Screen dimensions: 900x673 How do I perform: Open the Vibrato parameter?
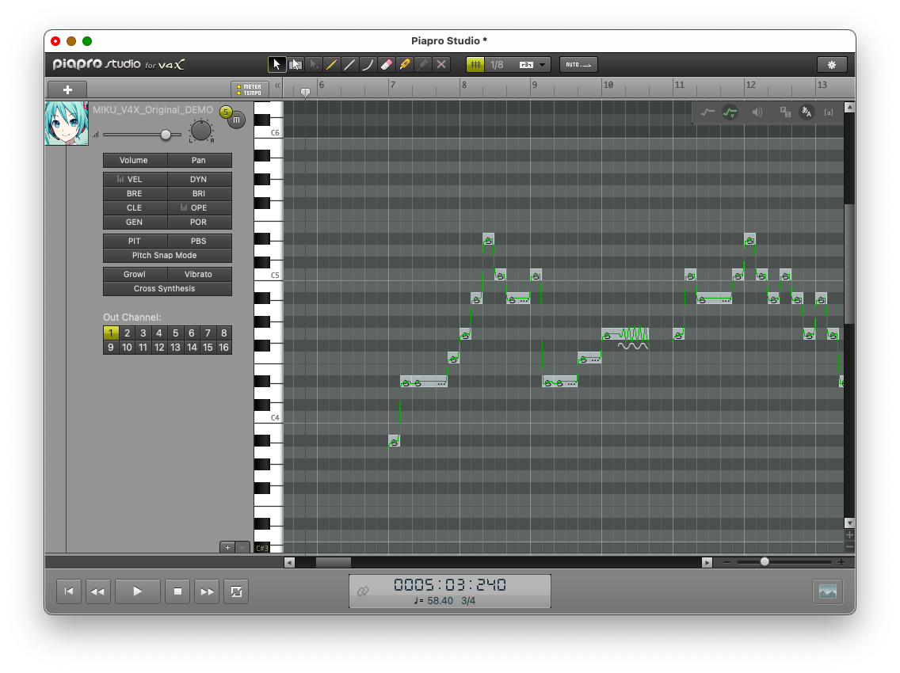(199, 275)
